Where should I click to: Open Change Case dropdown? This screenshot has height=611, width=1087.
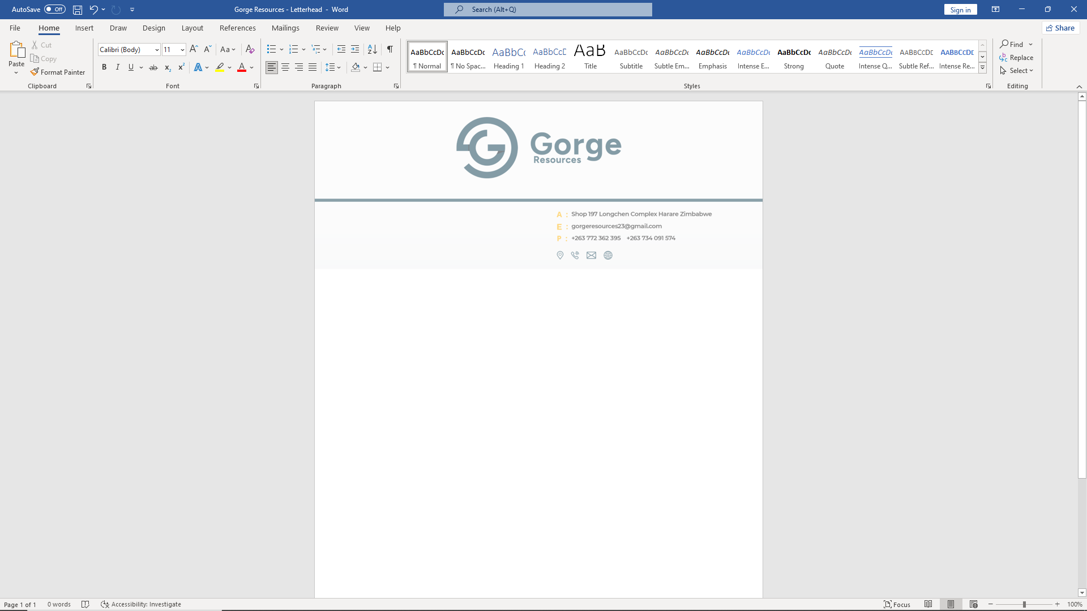point(228,49)
